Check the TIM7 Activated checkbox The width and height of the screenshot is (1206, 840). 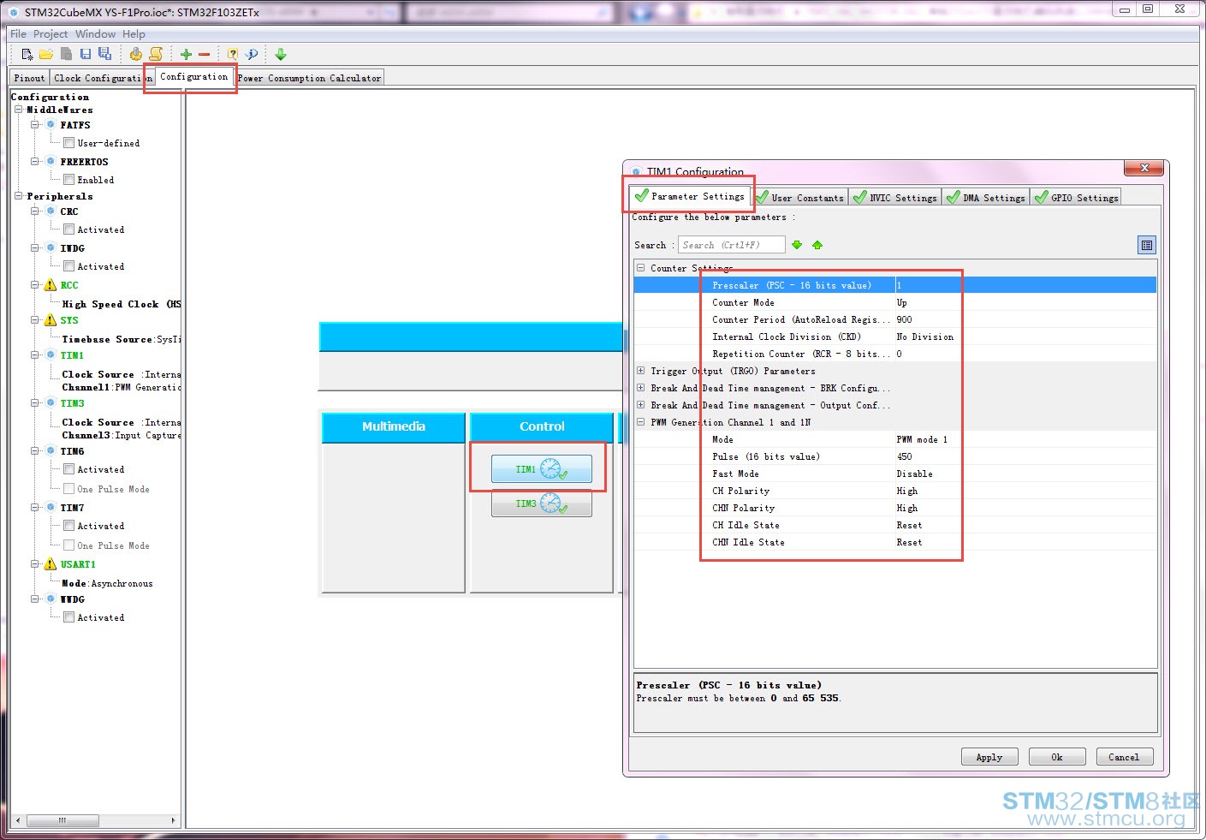coord(69,526)
